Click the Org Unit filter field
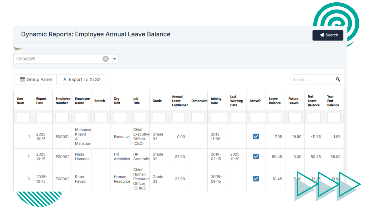The height and width of the screenshot is (207, 368). point(120,117)
